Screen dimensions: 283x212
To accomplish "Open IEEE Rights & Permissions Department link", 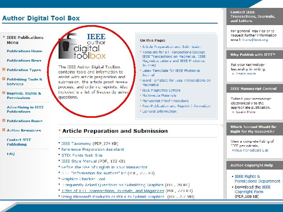I will [x=257, y=179].
